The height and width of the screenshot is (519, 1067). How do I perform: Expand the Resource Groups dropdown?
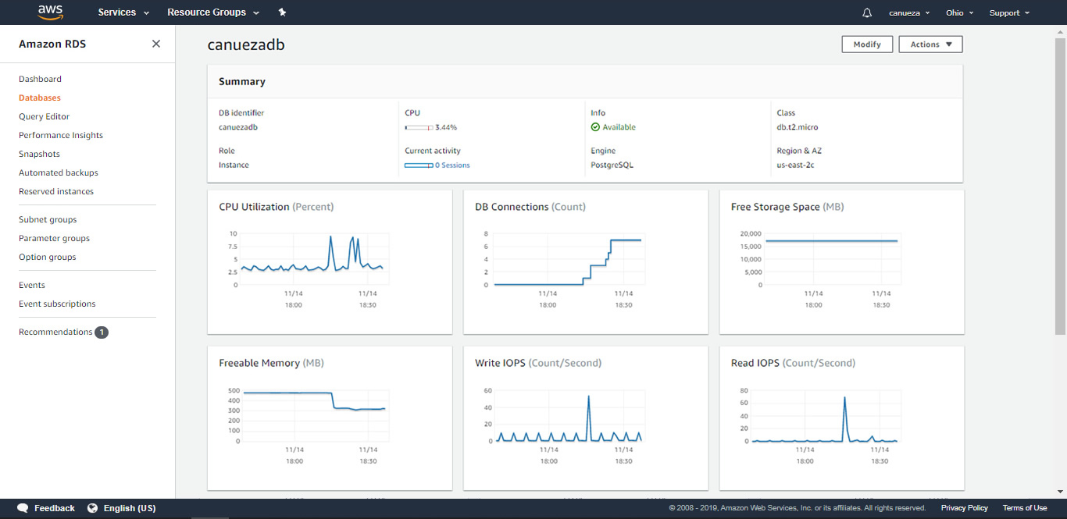[212, 12]
